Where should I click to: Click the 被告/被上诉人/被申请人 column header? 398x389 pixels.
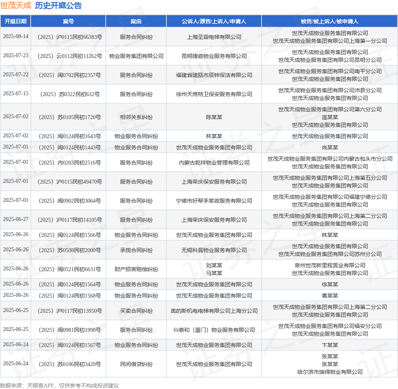330,21
